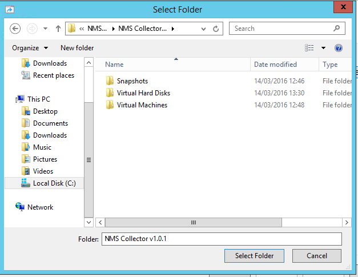
Task: Click the Music folder icon
Action: click(x=26, y=147)
